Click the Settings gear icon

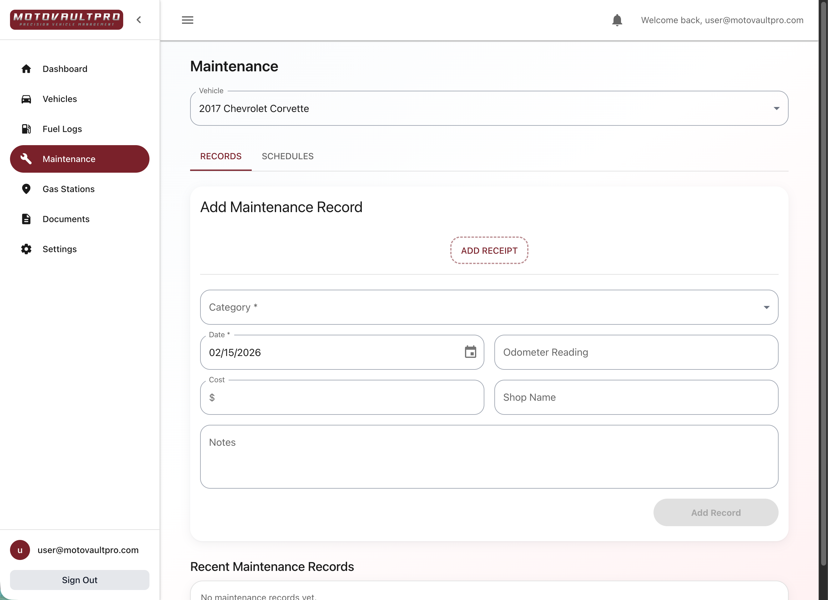(26, 249)
